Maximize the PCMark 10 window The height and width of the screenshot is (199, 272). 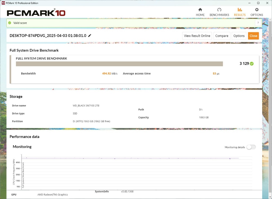(x=258, y=3)
